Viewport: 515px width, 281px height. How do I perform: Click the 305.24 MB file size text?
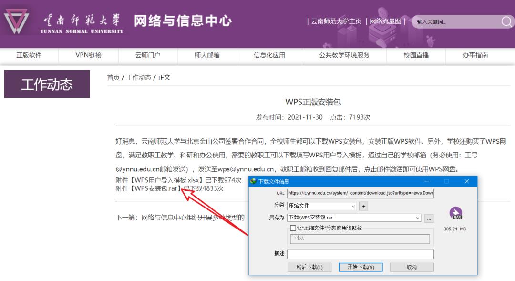pos(455,229)
